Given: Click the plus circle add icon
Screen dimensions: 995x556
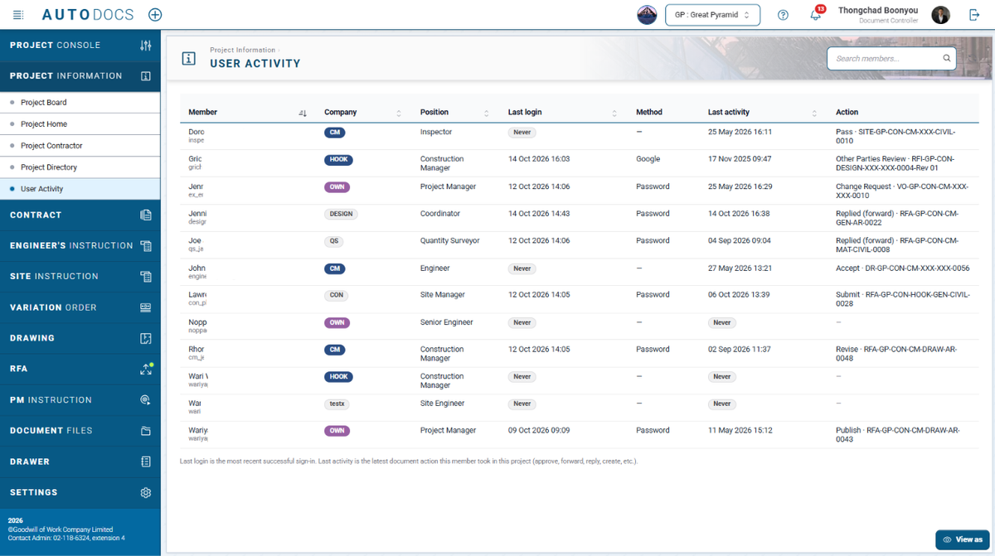Looking at the screenshot, I should click(x=155, y=15).
